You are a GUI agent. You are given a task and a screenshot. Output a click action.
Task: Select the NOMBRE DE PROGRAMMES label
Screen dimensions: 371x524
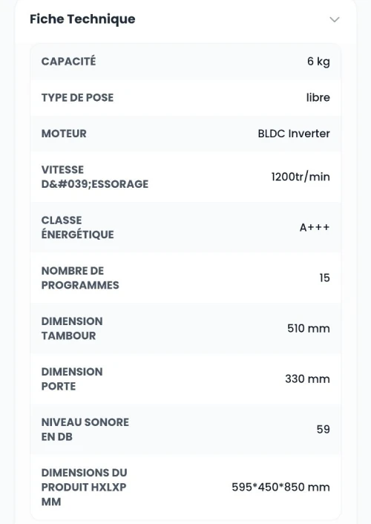pos(80,278)
